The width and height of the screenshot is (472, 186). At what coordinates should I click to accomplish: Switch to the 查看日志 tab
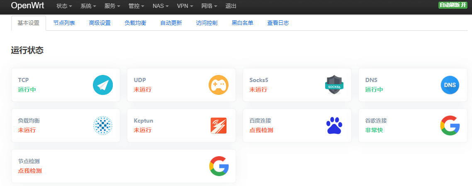point(278,23)
